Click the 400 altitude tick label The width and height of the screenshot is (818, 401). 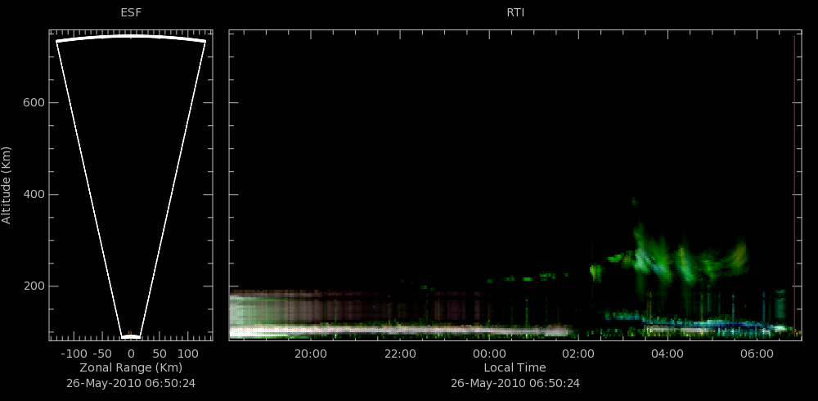tap(34, 195)
